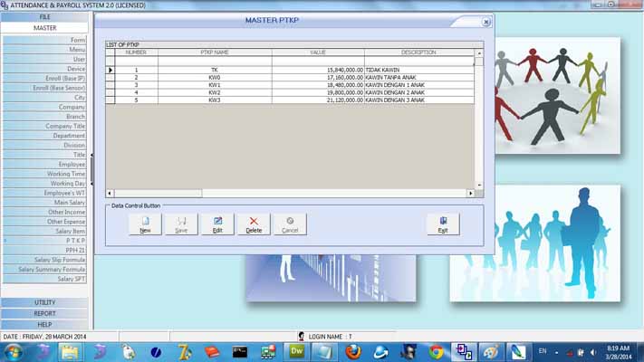Open the Working Time item
Screen dimensions: 644x362
coord(44,174)
